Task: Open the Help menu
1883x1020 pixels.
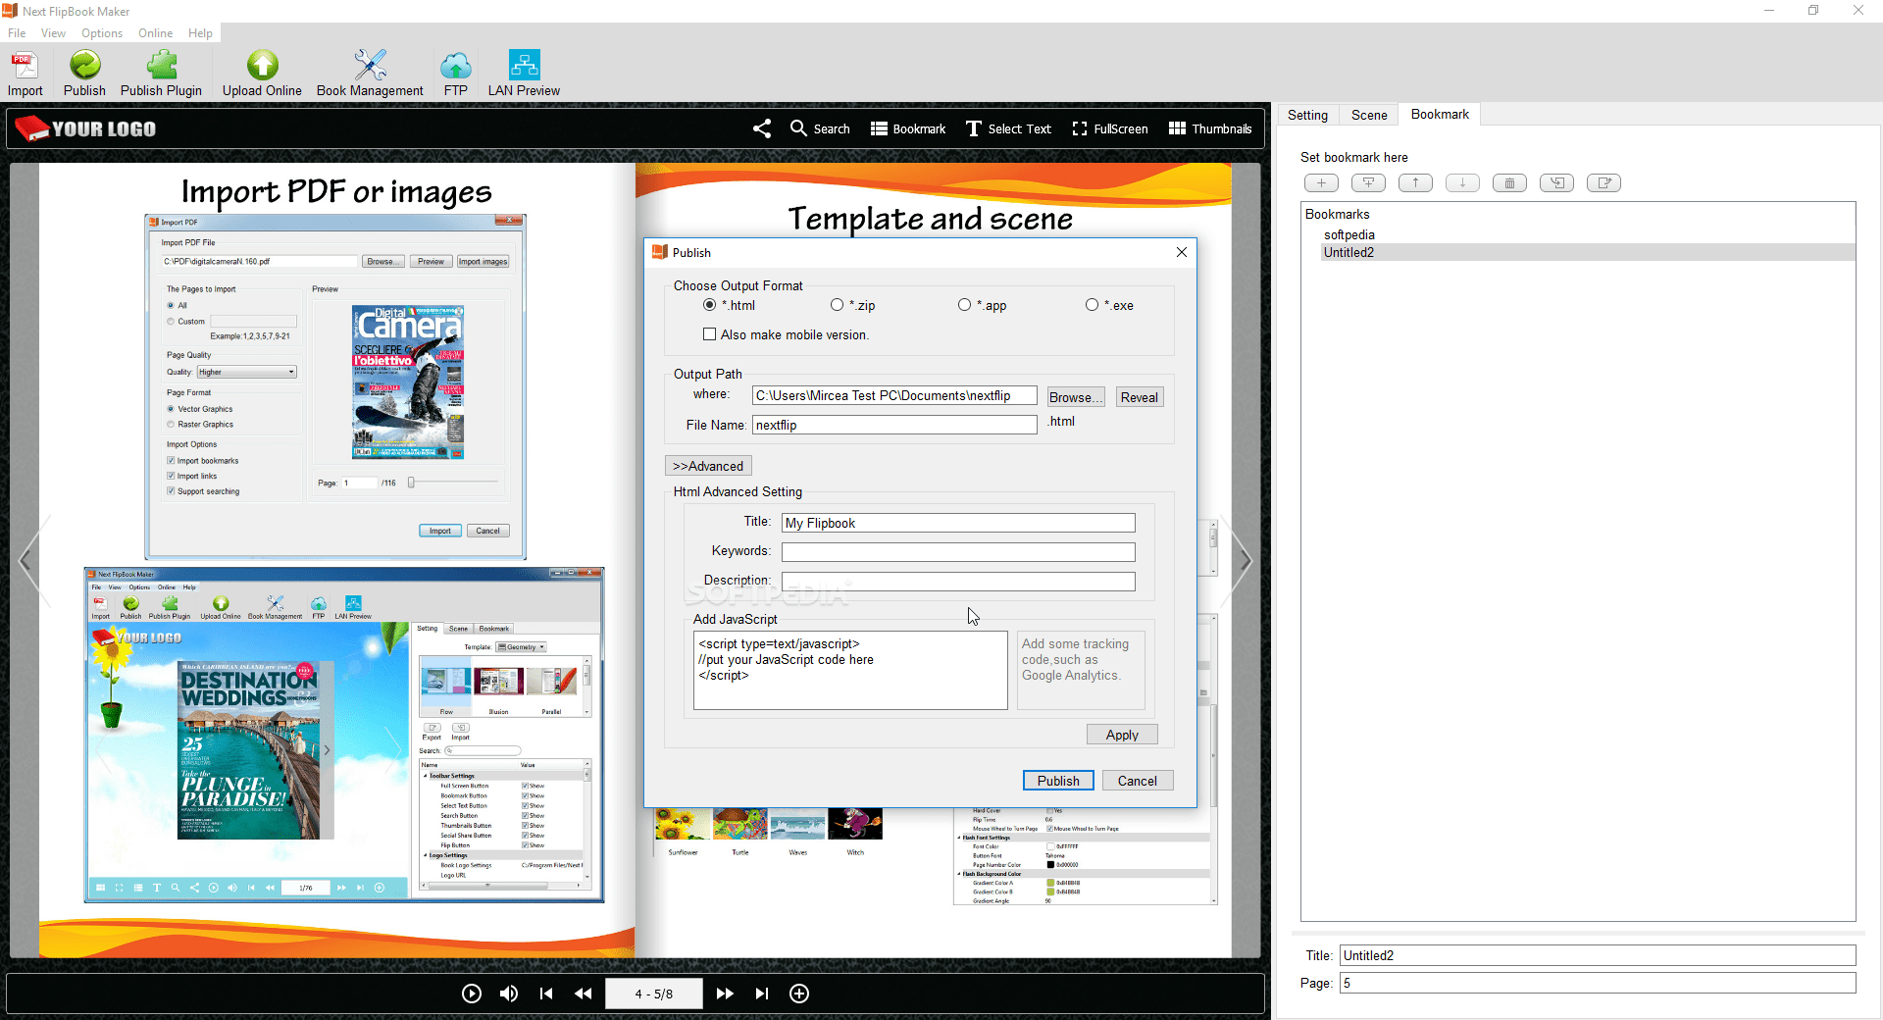Action: [200, 33]
